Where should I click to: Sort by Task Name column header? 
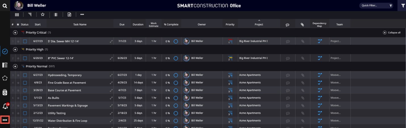click(80, 24)
